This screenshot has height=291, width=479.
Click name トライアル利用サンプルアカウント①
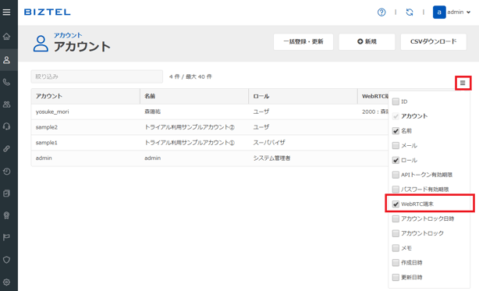pyautogui.click(x=190, y=143)
